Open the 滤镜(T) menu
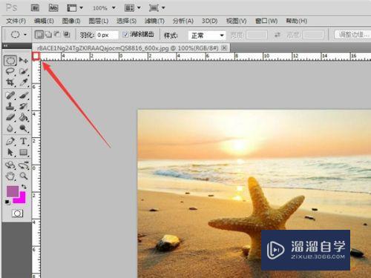This screenshot has height=278, width=371. tap(154, 21)
